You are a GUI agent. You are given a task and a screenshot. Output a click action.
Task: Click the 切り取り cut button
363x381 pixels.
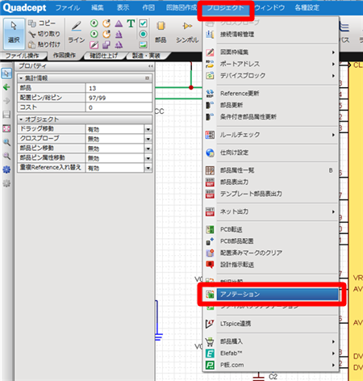(x=44, y=34)
